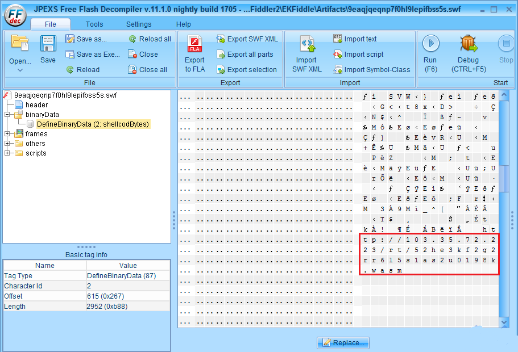Collapse the binaryData tree folder
The width and height of the screenshot is (518, 352).
[x=7, y=115]
